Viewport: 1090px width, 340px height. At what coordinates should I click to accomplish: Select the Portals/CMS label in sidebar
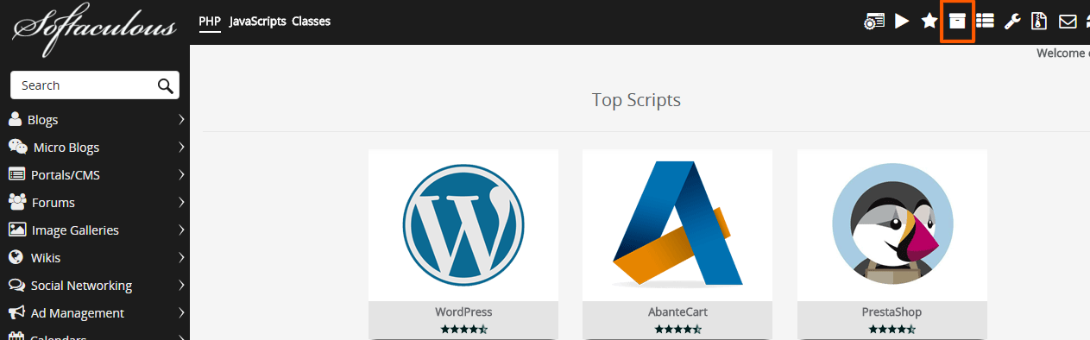(x=66, y=175)
